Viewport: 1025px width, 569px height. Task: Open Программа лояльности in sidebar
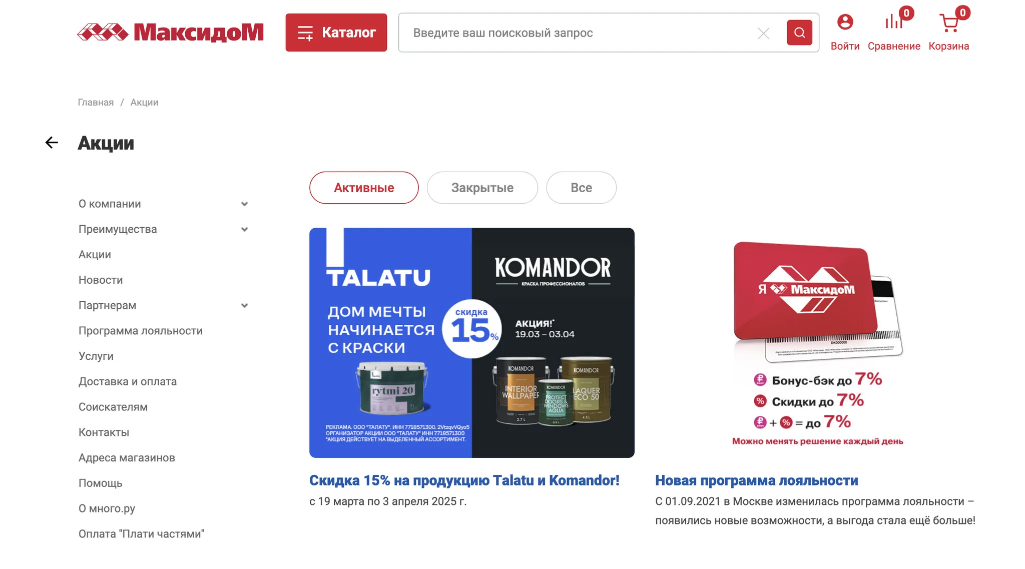pos(141,331)
